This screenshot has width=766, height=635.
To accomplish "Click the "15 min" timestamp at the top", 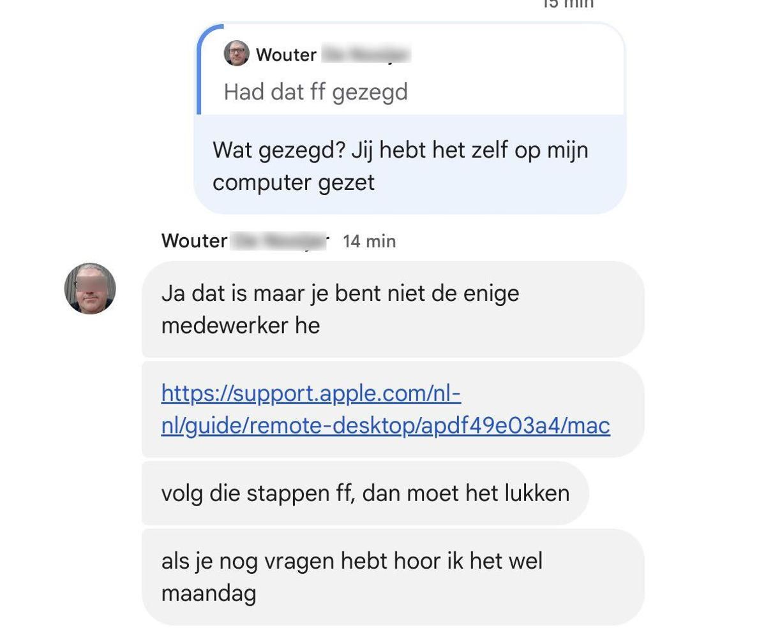I will (568, 4).
